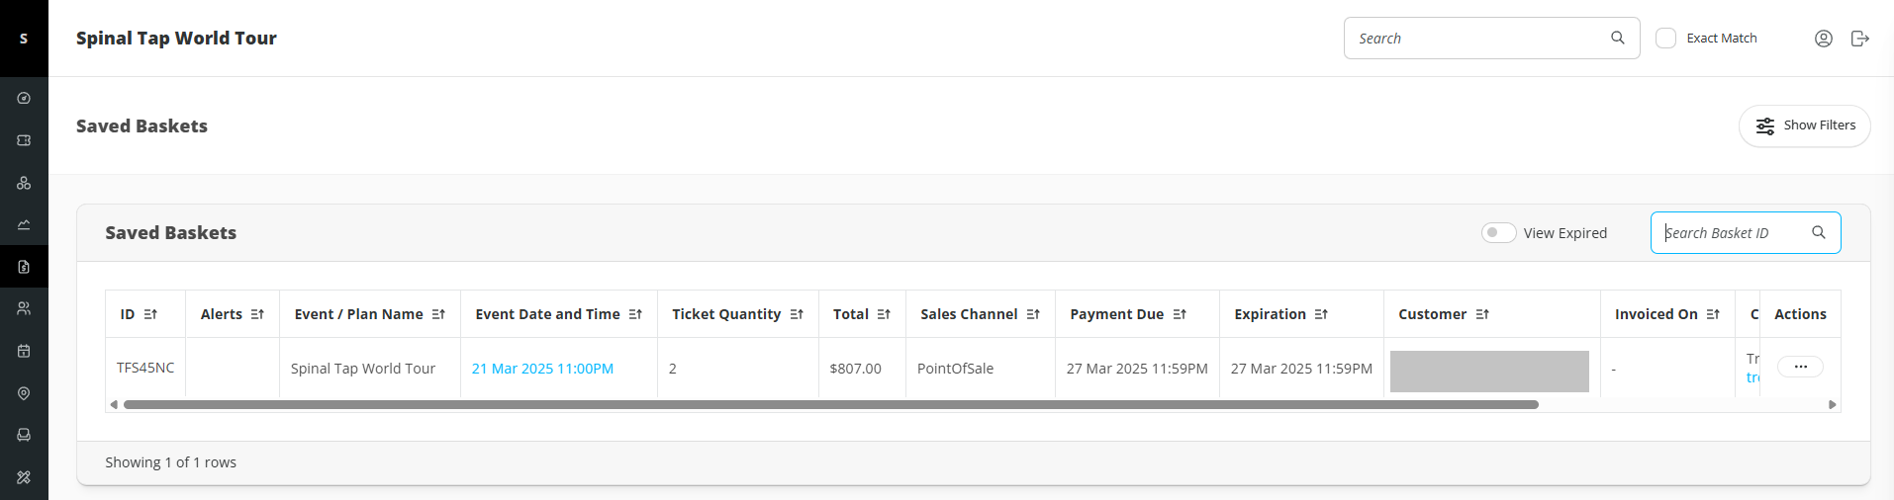The width and height of the screenshot is (1894, 500).
Task: Click the Actions column header
Action: click(x=1800, y=314)
